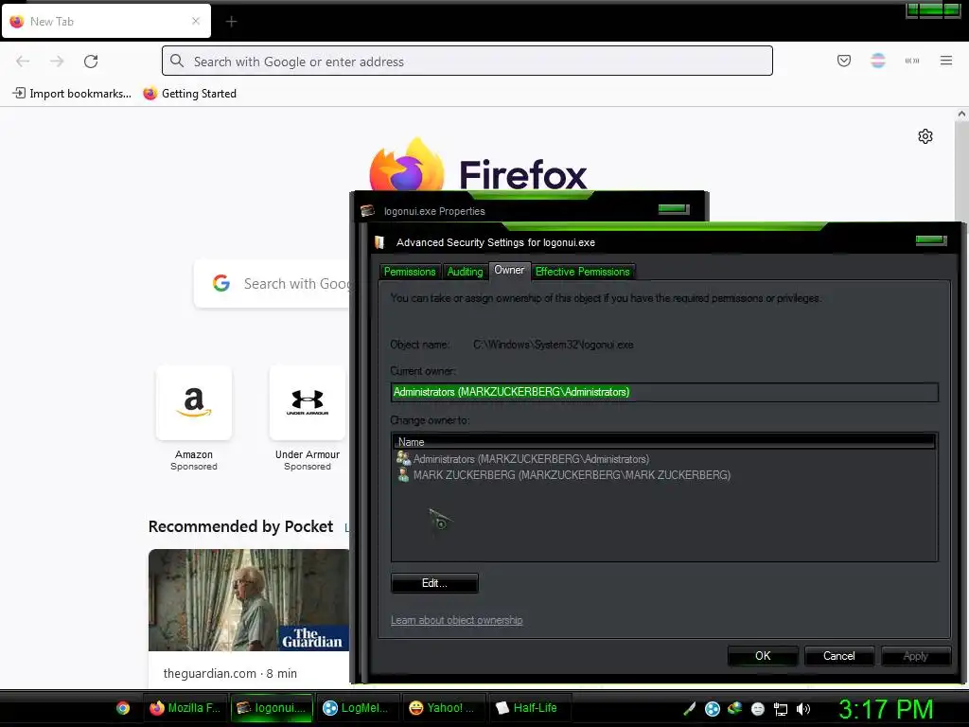Click the LogMeIn tray icon
The width and height of the screenshot is (969, 727).
click(712, 708)
